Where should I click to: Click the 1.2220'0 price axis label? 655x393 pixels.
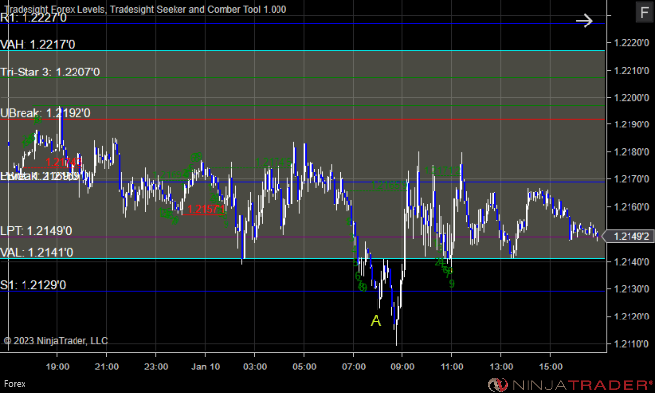pos(631,42)
